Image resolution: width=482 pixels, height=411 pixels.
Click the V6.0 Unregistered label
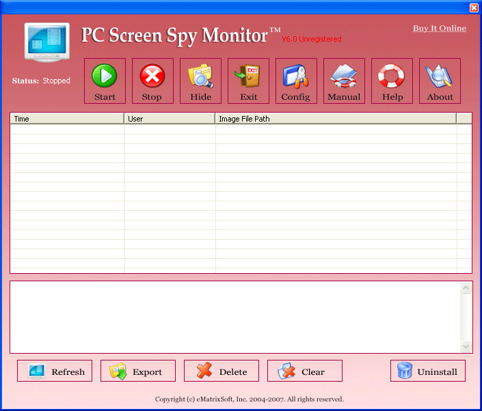click(x=311, y=39)
